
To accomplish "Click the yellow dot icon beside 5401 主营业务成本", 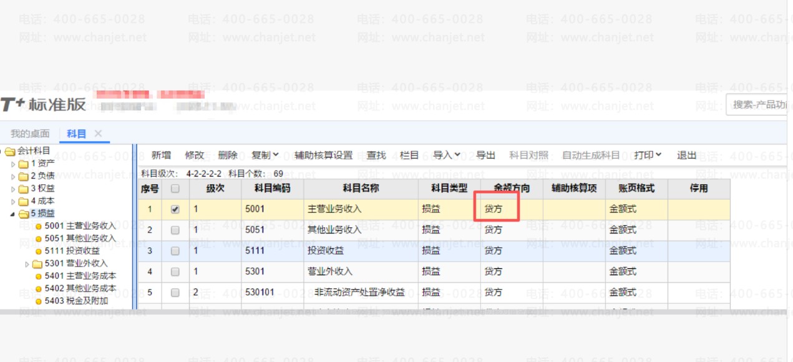I will 39,276.
